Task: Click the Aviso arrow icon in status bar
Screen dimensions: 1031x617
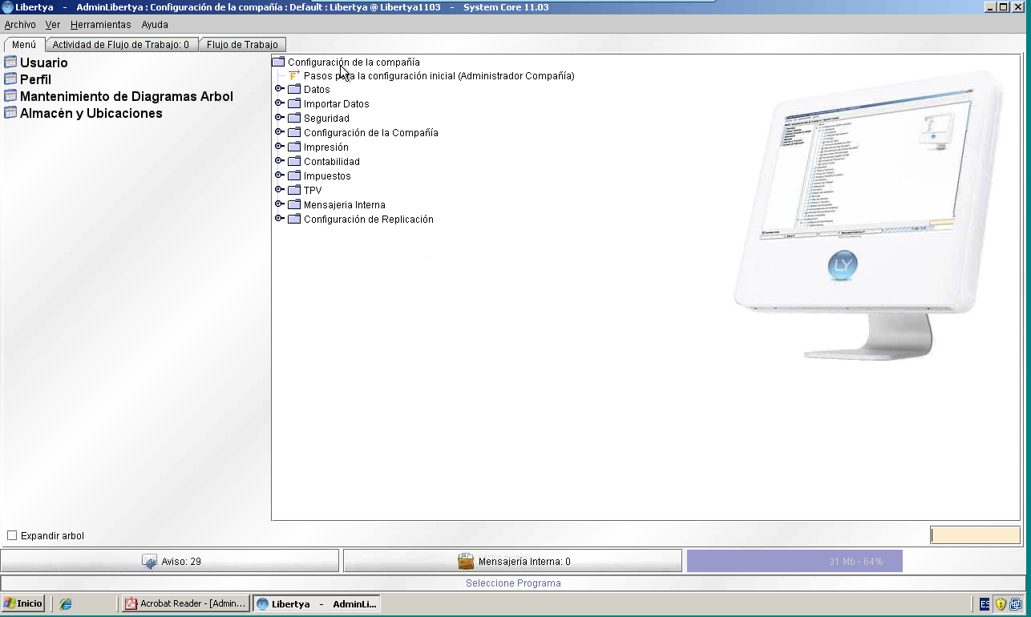Action: click(149, 562)
